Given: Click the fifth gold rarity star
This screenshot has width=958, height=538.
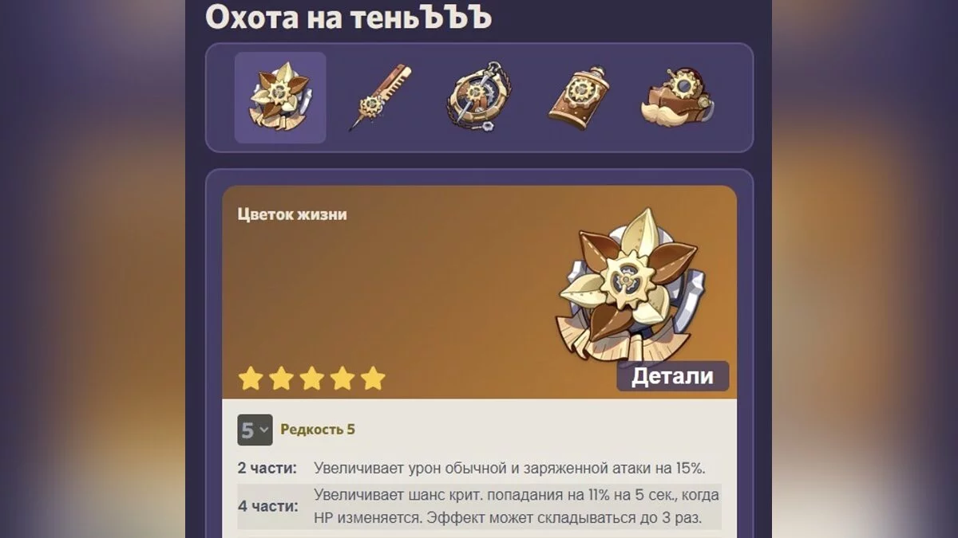Looking at the screenshot, I should pyautogui.click(x=373, y=379).
